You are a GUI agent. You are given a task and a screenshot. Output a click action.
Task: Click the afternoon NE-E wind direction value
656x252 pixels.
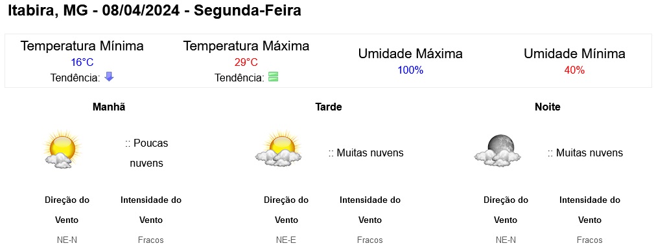coord(286,240)
